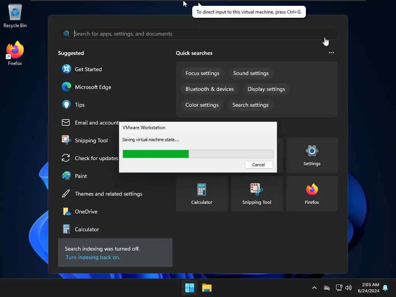
Task: Select Search settings quick search
Action: click(x=250, y=105)
